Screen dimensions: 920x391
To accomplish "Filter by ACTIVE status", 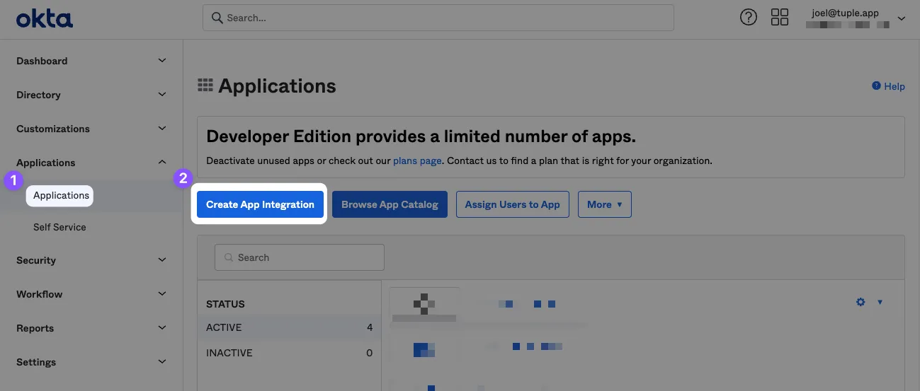I will [x=289, y=327].
